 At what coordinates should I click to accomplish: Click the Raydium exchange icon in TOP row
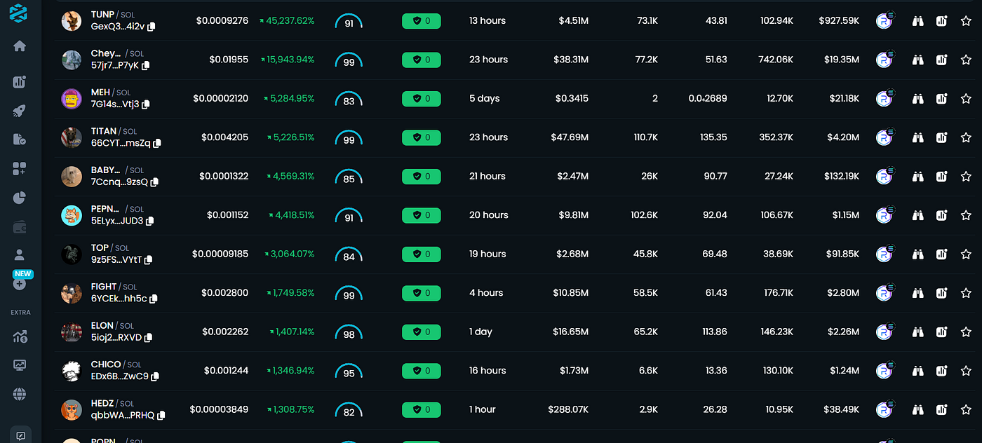coord(885,254)
